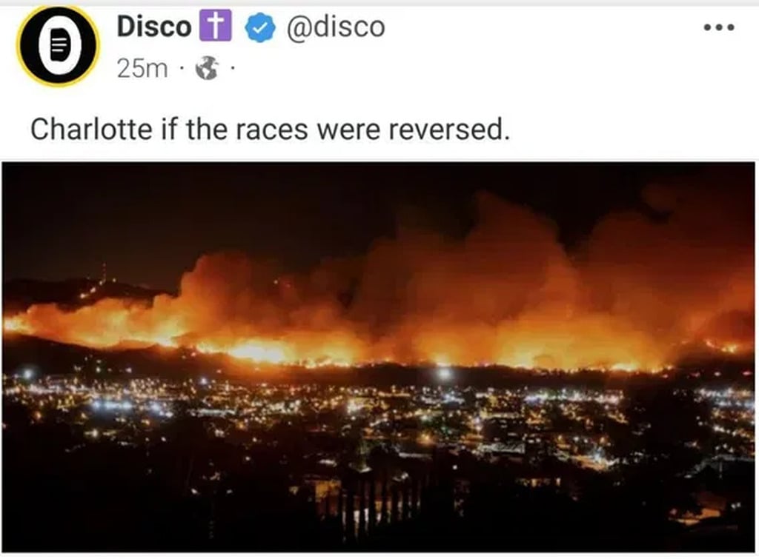The width and height of the screenshot is (759, 559).
Task: Open the wildfire photo attachment
Action: [x=379, y=357]
